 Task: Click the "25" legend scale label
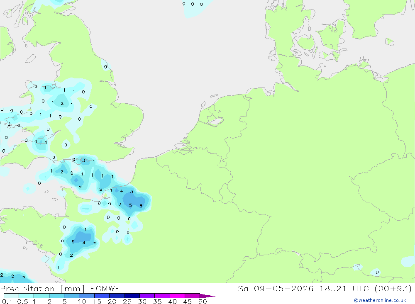pos(127,302)
